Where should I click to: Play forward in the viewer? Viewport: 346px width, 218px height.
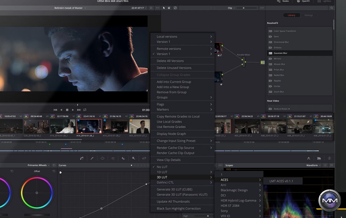tap(73, 110)
